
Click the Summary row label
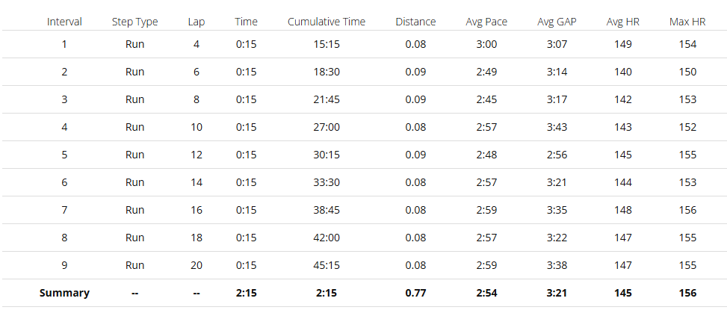click(64, 293)
